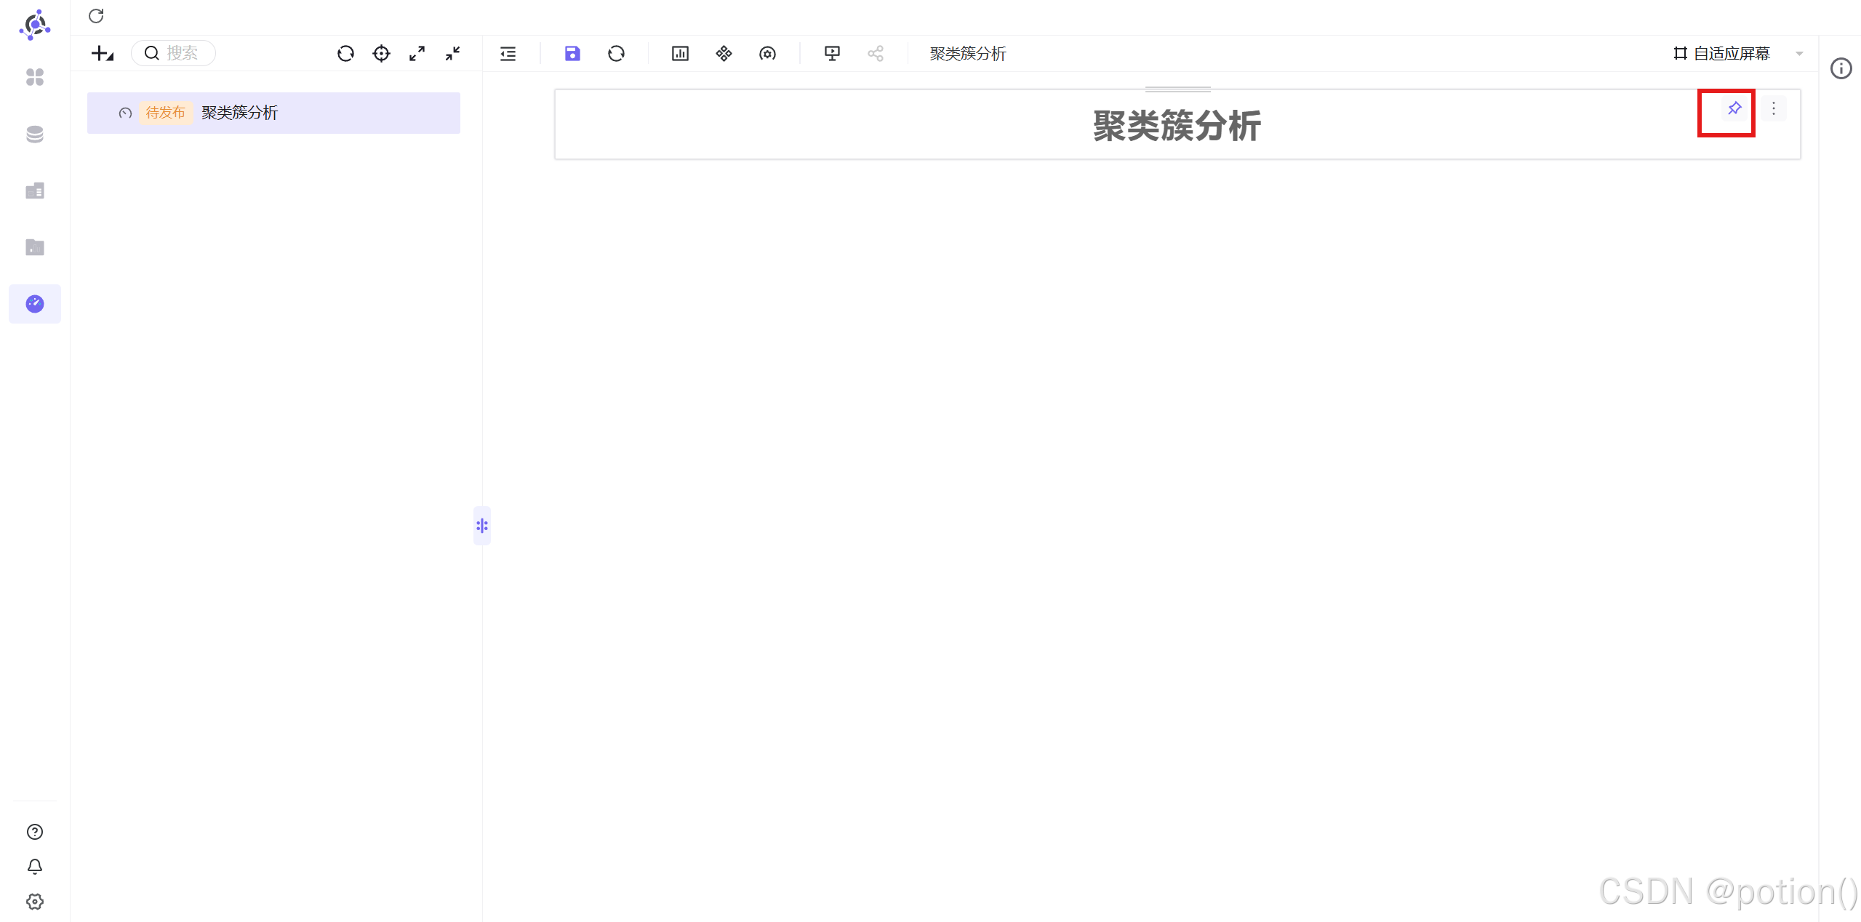Select 聚类簇分析 in the list

273,113
